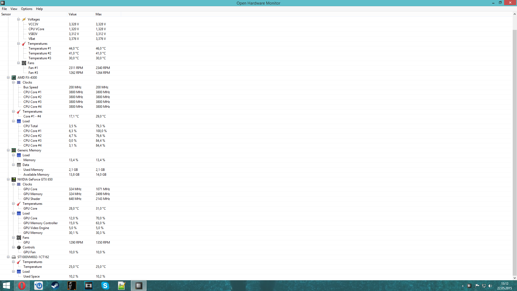517x291 pixels.
Task: Open the View menu
Action: (x=14, y=9)
